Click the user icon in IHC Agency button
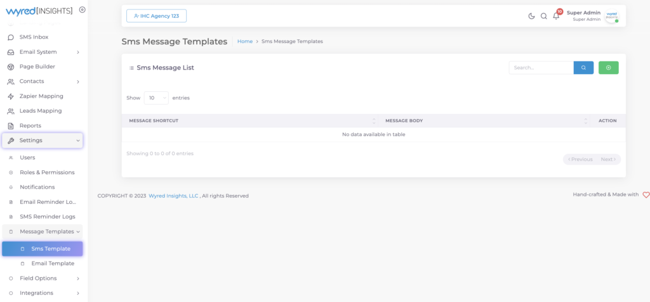Screen dimensions: 650x302 tap(136, 16)
